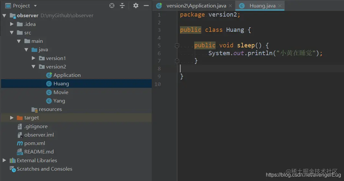Viewport: 344px width, 181px height.
Task: Click the 'sleep' method name in editor
Action: pyautogui.click(x=246, y=45)
